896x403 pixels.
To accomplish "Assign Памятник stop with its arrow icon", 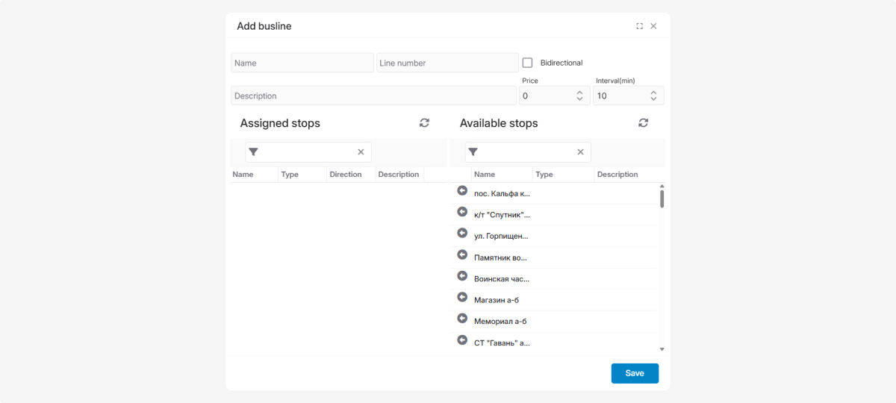I will (461, 255).
